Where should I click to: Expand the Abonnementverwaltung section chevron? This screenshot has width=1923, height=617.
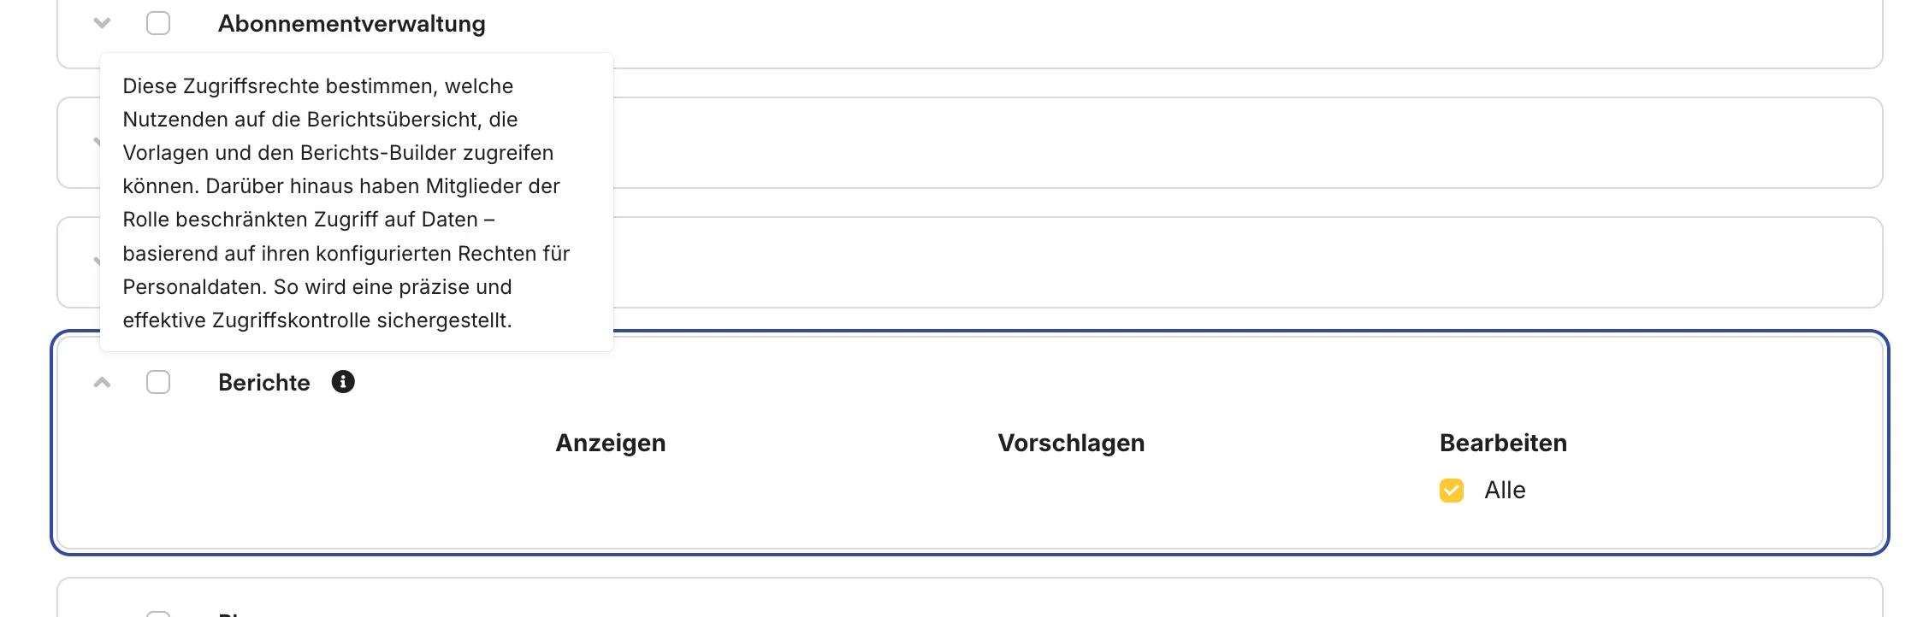coord(102,23)
